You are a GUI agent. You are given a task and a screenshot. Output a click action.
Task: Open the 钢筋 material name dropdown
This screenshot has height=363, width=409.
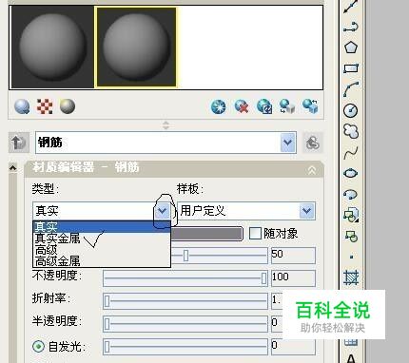pos(288,143)
